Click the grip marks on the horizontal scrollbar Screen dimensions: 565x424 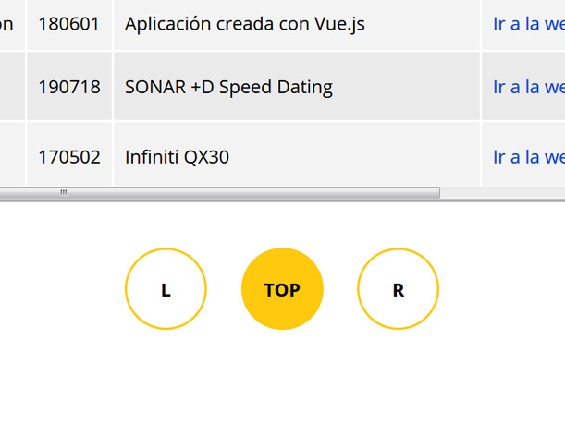coord(64,193)
